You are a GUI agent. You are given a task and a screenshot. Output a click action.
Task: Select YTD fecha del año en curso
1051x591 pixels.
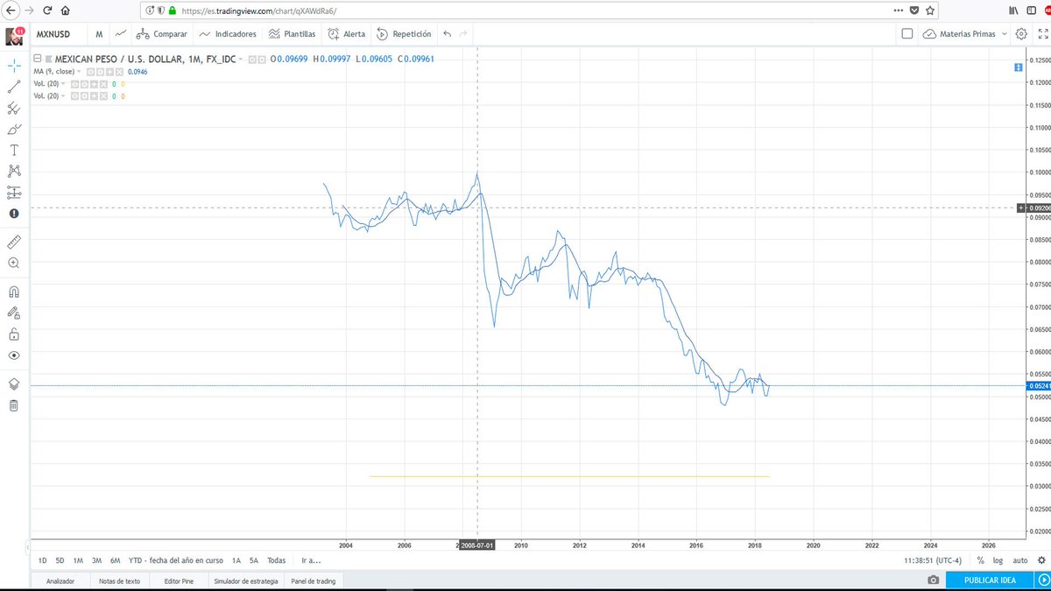[176, 560]
